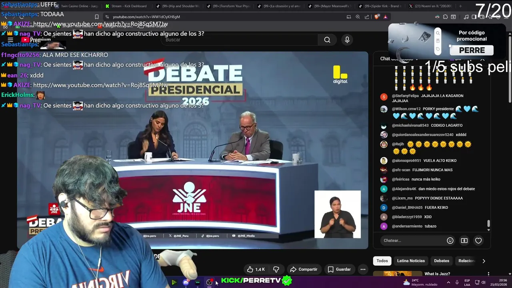Open the emoji picker in the chat box
This screenshot has width=512, height=288.
(x=450, y=240)
